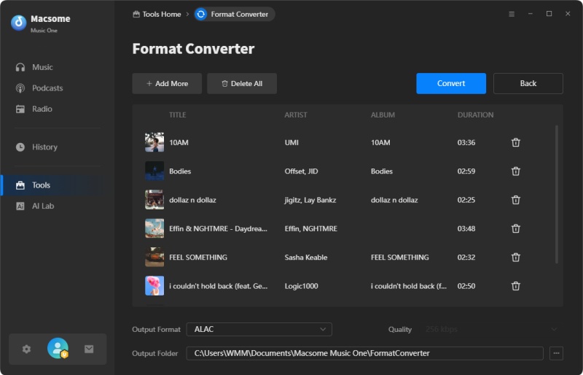Select Podcasts in the sidebar
The image size is (583, 375).
click(47, 88)
